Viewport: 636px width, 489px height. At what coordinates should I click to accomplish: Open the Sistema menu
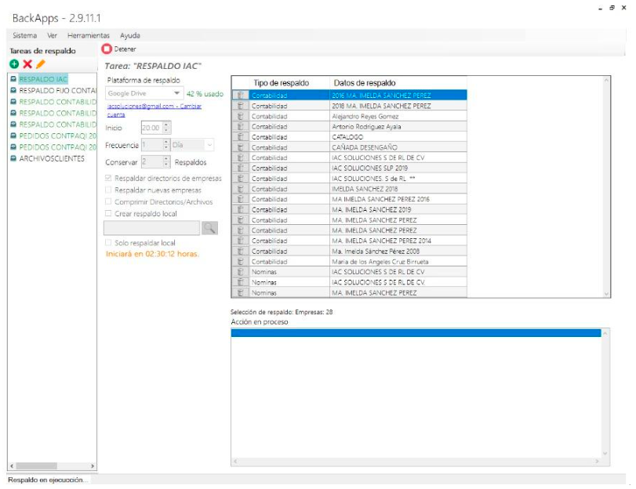[24, 35]
